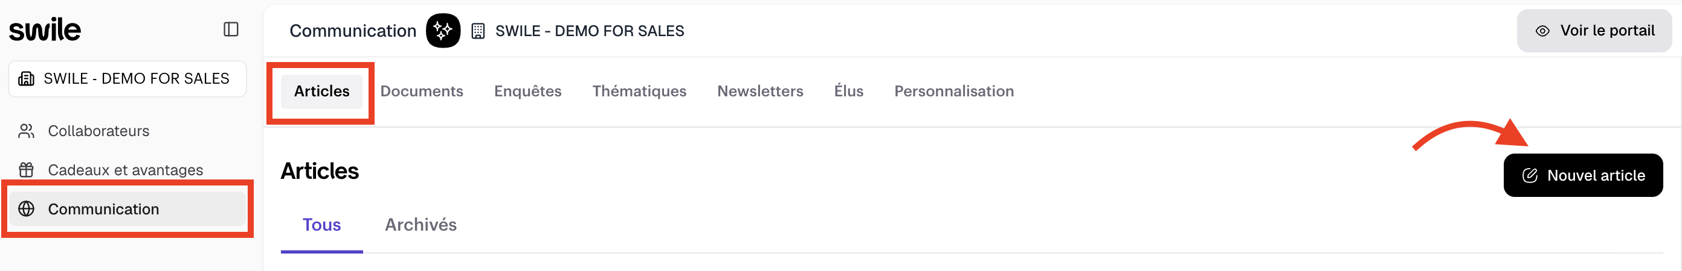Open the Enquêtes tab
This screenshot has height=271, width=1682.
[527, 91]
